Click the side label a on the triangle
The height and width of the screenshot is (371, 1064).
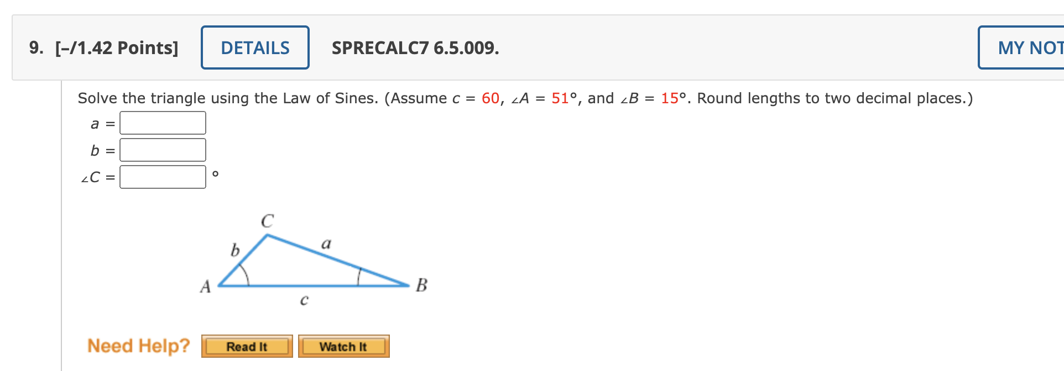tap(326, 243)
